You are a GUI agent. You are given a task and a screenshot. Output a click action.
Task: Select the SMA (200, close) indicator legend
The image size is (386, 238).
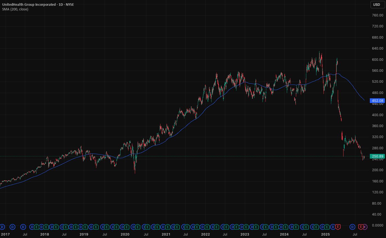coord(15,9)
